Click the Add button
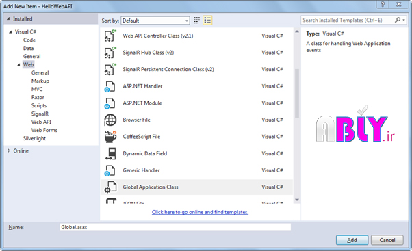Screen dimensions: 412x251 coord(352,240)
